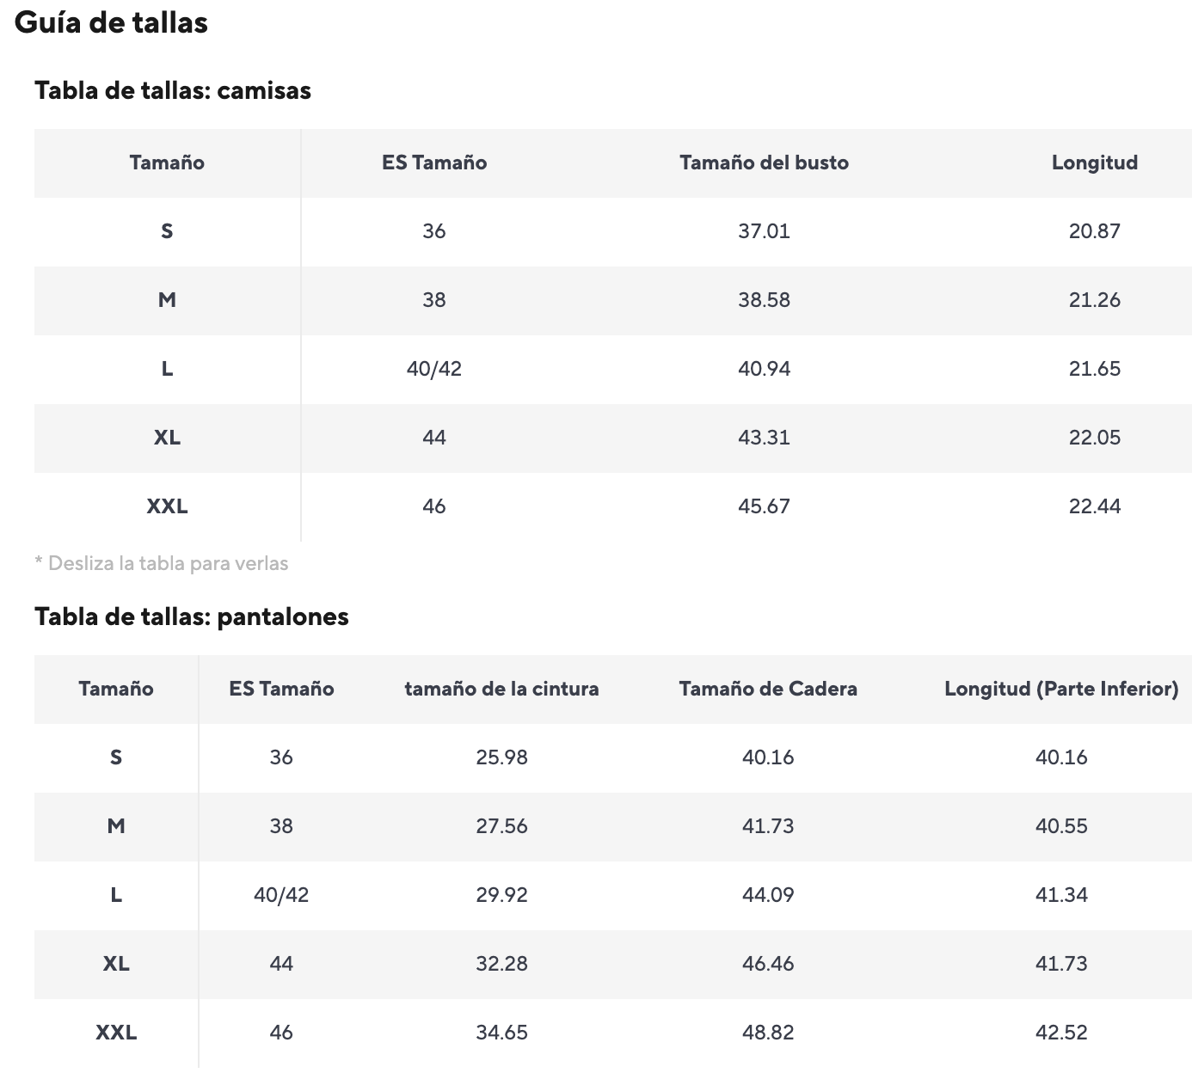This screenshot has width=1192, height=1073.
Task: Click the Tamaño de Cadera column header
Action: [x=768, y=689]
